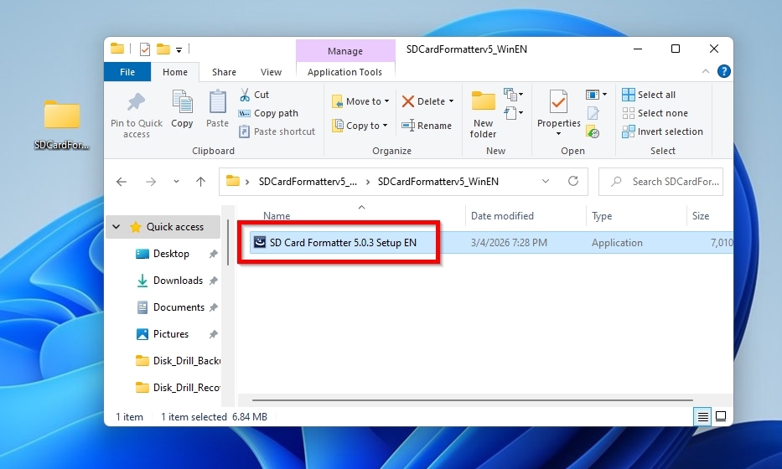The height and width of the screenshot is (469, 782).
Task: Create a New folder
Action: tap(483, 115)
